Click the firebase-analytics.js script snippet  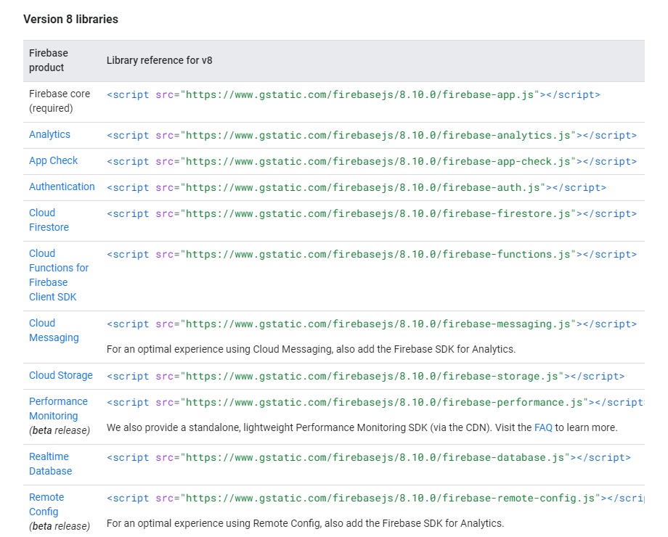[372, 136]
